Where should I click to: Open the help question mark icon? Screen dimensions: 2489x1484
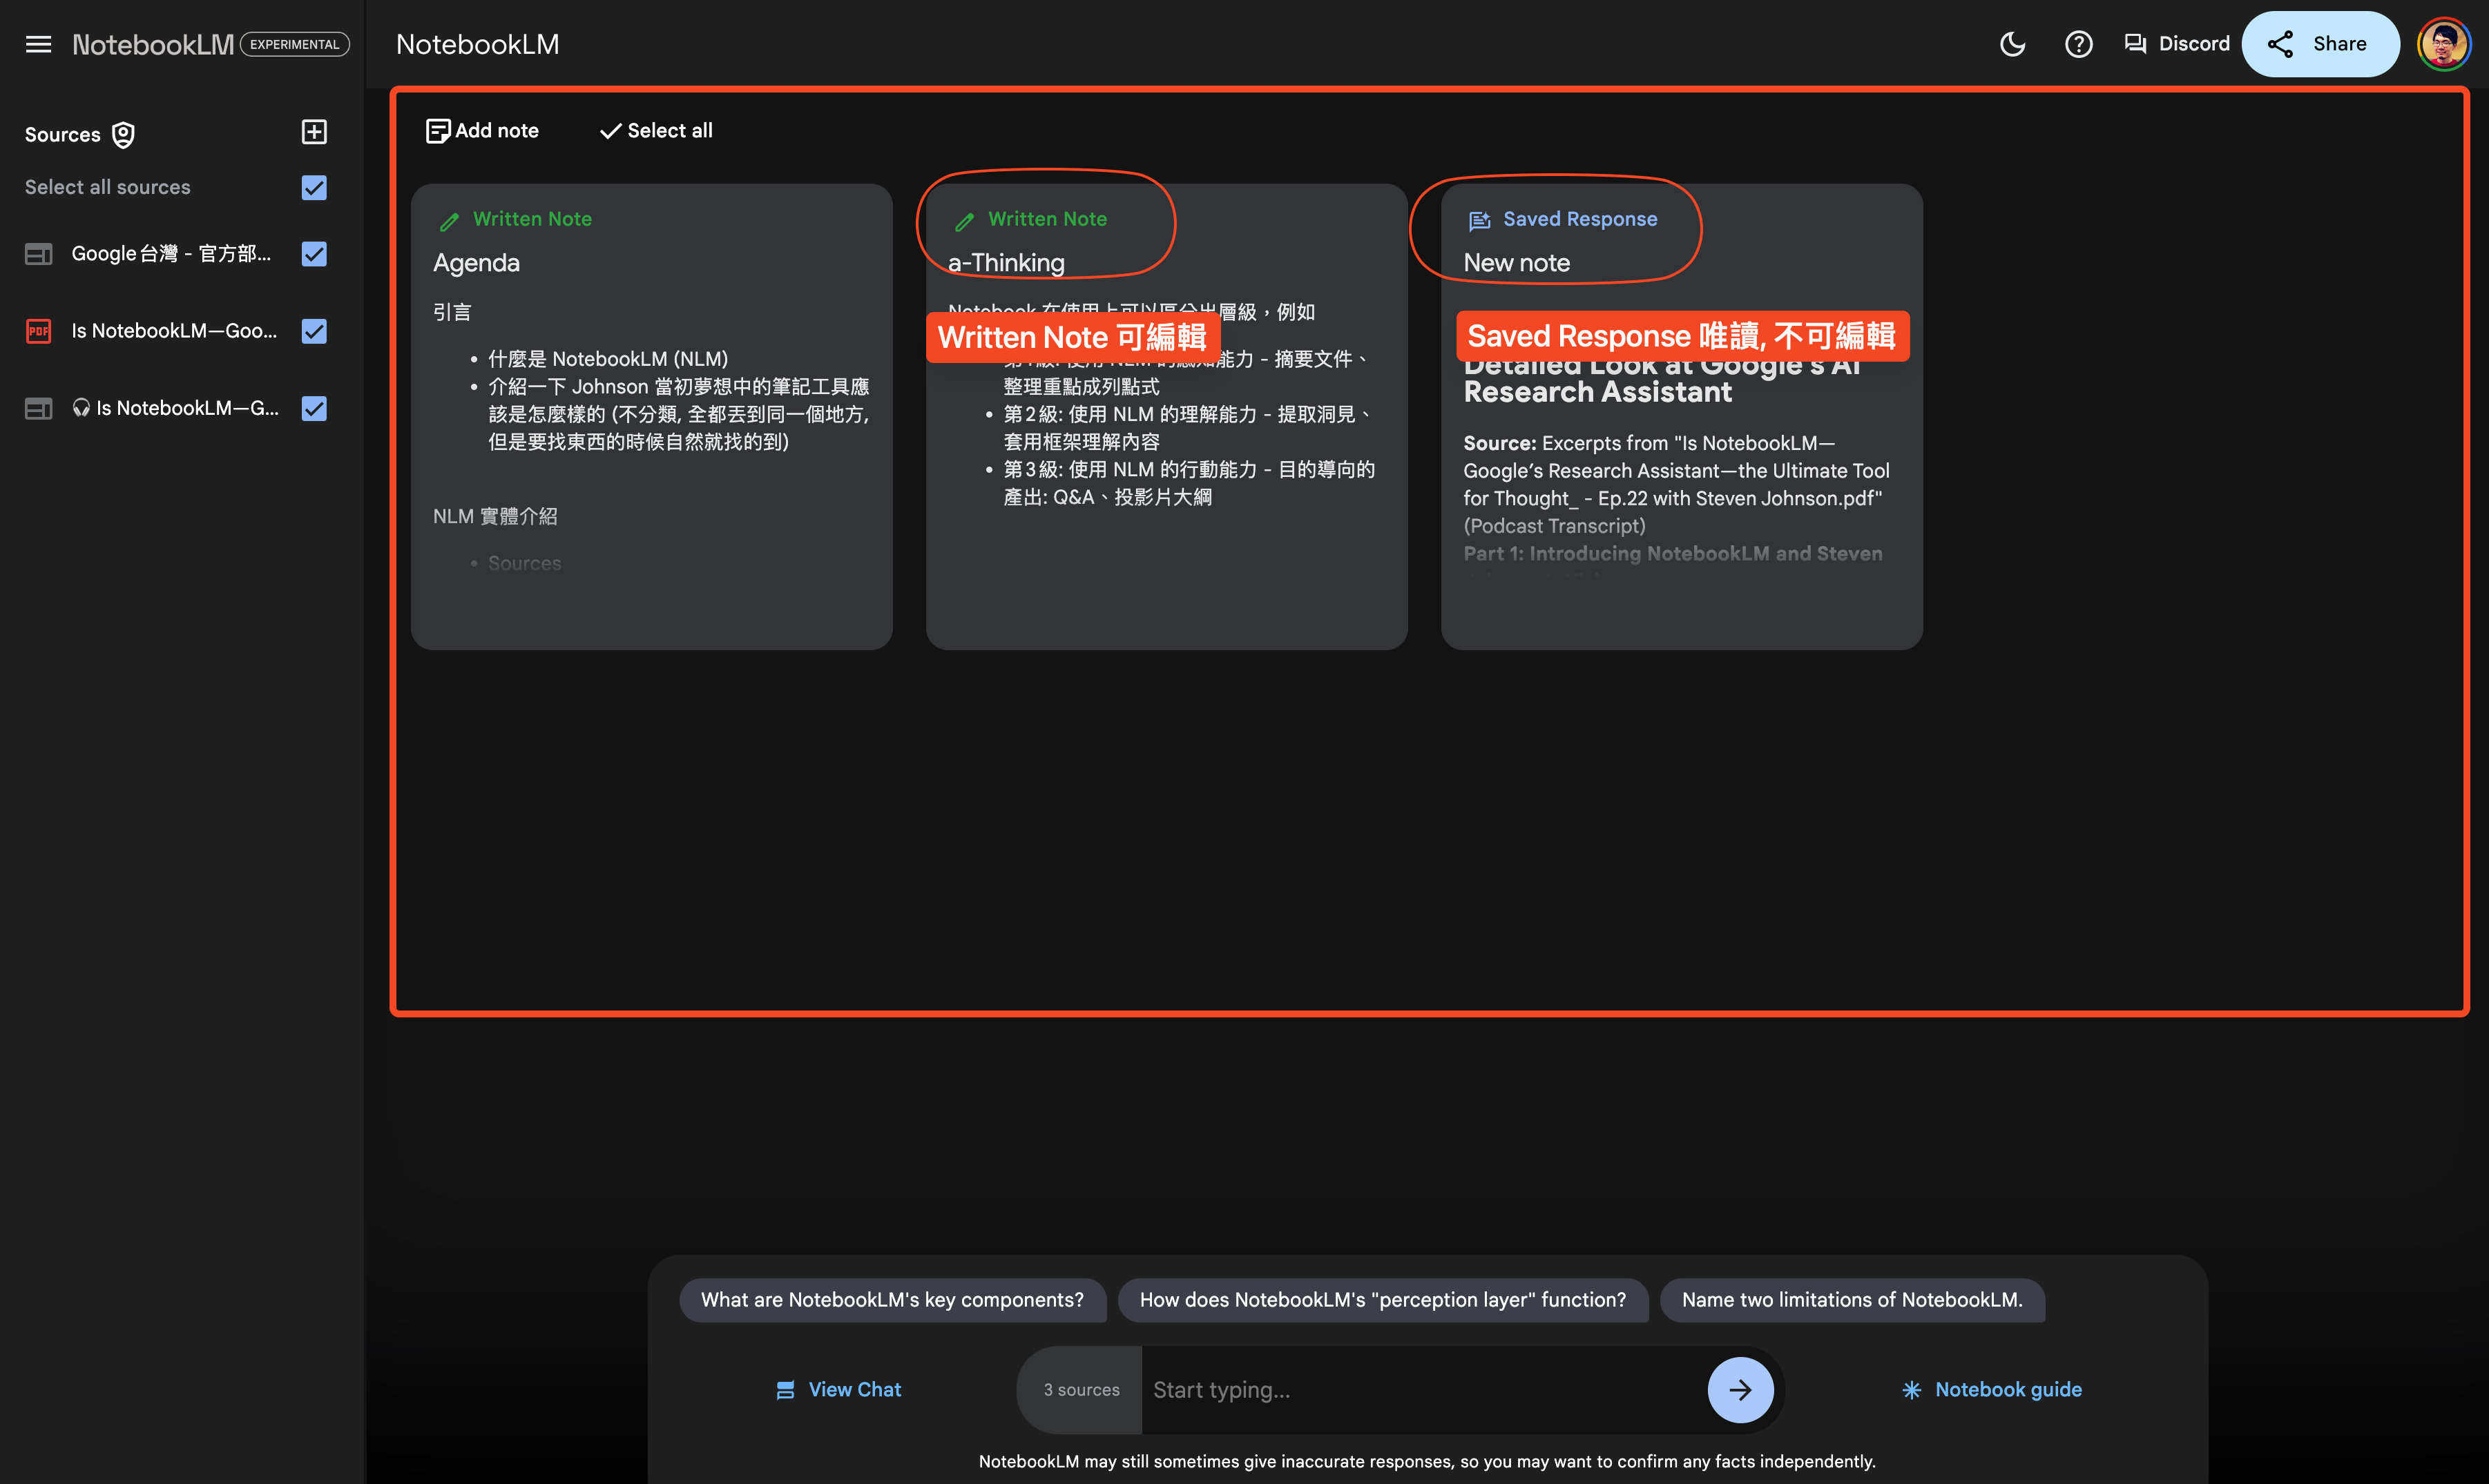pyautogui.click(x=2078, y=44)
